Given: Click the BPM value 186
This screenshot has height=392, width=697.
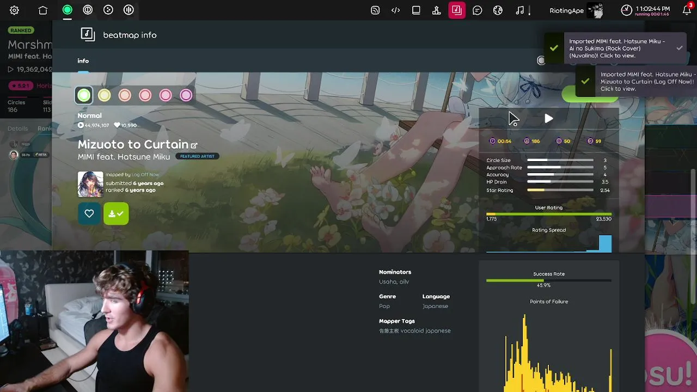Looking at the screenshot, I should tap(532, 141).
